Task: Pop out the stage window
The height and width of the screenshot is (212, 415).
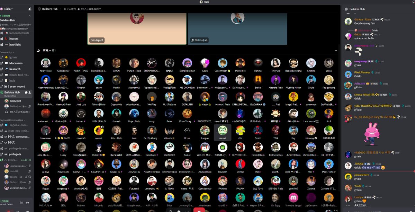Action: [x=328, y=211]
